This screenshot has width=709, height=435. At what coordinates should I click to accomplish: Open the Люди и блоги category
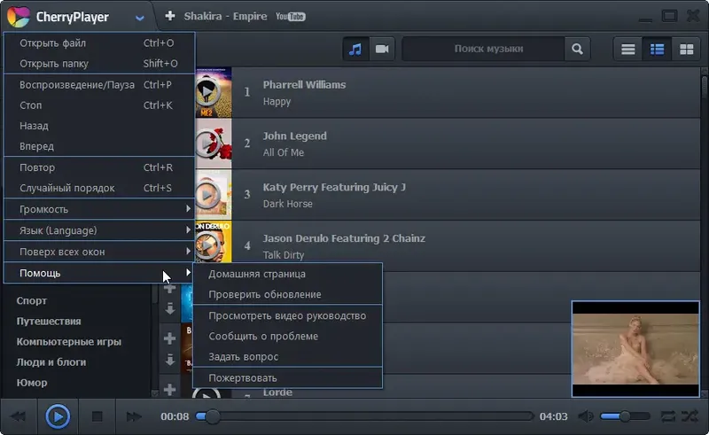51,361
